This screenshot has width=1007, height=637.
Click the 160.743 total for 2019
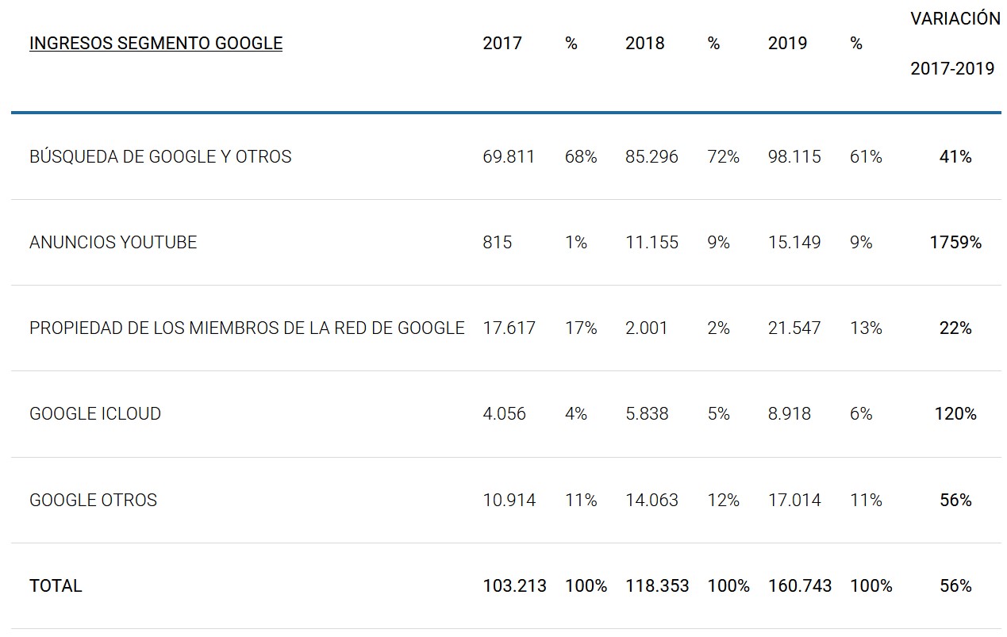800,586
